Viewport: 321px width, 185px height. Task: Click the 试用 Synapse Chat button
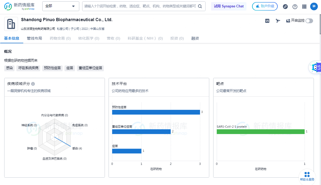229,6
